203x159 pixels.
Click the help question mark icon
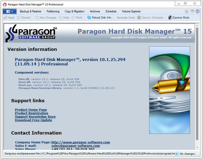197,11
